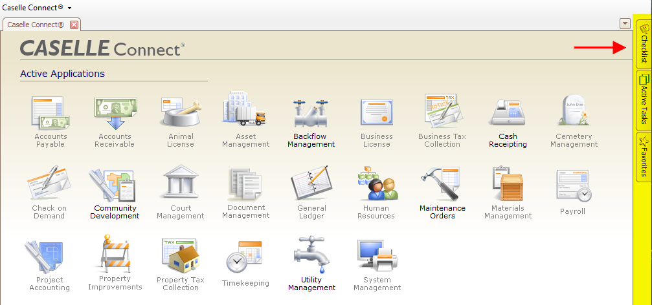Open the Asset Management building icon
The image size is (652, 305).
click(245, 108)
